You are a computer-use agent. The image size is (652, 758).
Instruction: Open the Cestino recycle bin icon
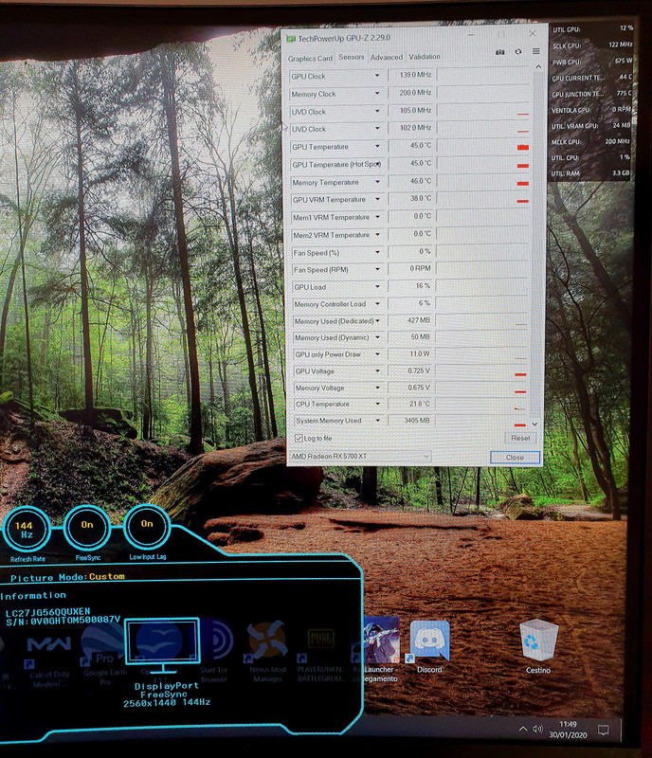[538, 647]
